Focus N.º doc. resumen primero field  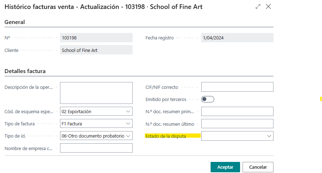click(x=237, y=111)
